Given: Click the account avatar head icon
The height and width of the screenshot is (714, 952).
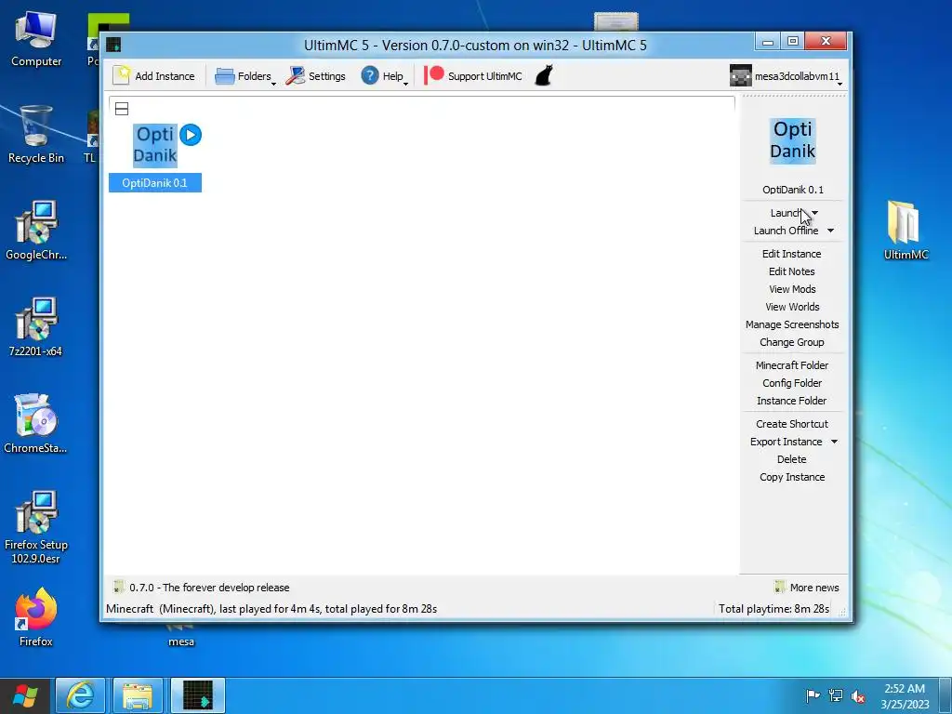Looking at the screenshot, I should (x=741, y=76).
